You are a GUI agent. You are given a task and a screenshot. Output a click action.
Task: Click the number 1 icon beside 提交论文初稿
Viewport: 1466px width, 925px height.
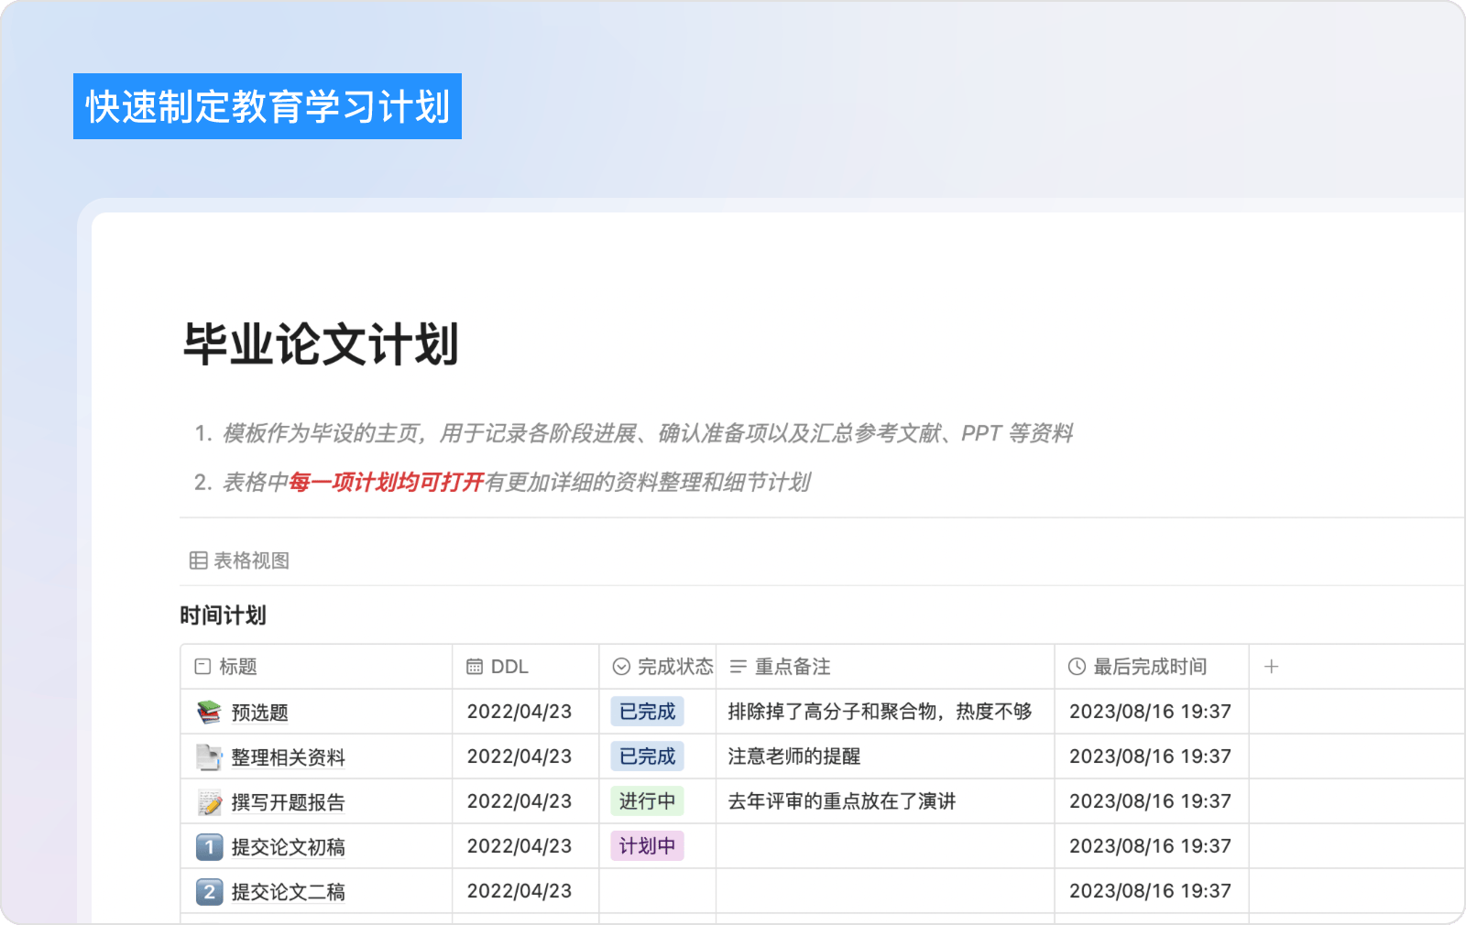point(209,847)
